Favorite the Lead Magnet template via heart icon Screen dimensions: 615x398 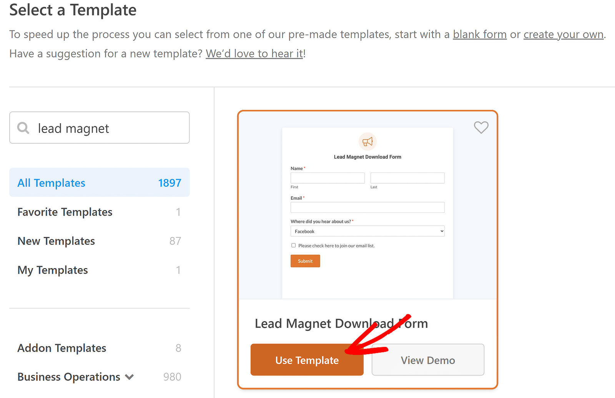coord(481,128)
